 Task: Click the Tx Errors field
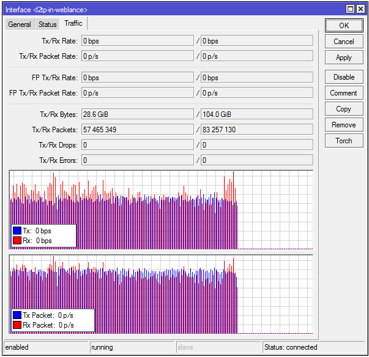pyautogui.click(x=138, y=160)
